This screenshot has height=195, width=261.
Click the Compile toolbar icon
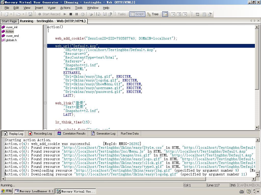click(91, 14)
